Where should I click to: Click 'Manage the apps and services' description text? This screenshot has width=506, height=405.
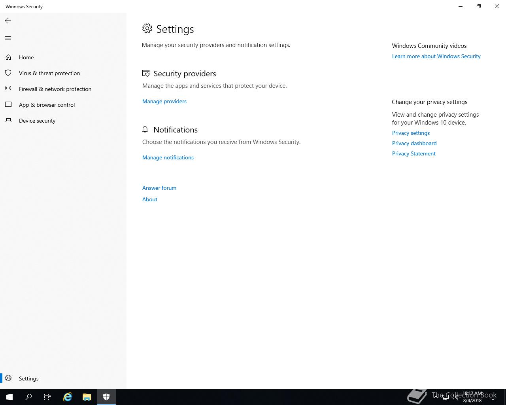pyautogui.click(x=215, y=86)
